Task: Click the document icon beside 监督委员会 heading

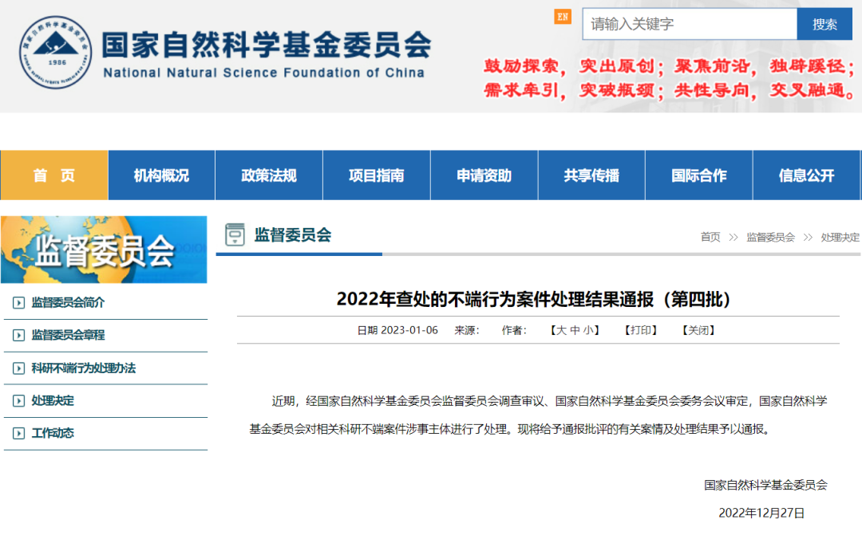Action: (235, 234)
